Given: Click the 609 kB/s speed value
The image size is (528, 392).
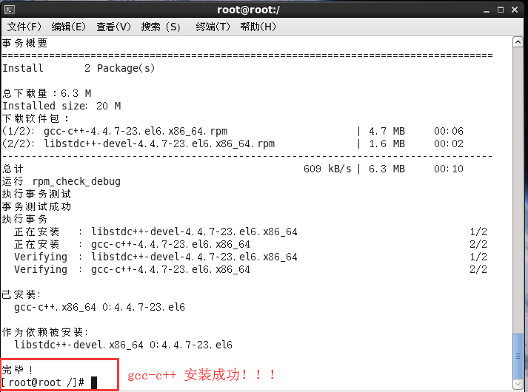Looking at the screenshot, I should (327, 169).
